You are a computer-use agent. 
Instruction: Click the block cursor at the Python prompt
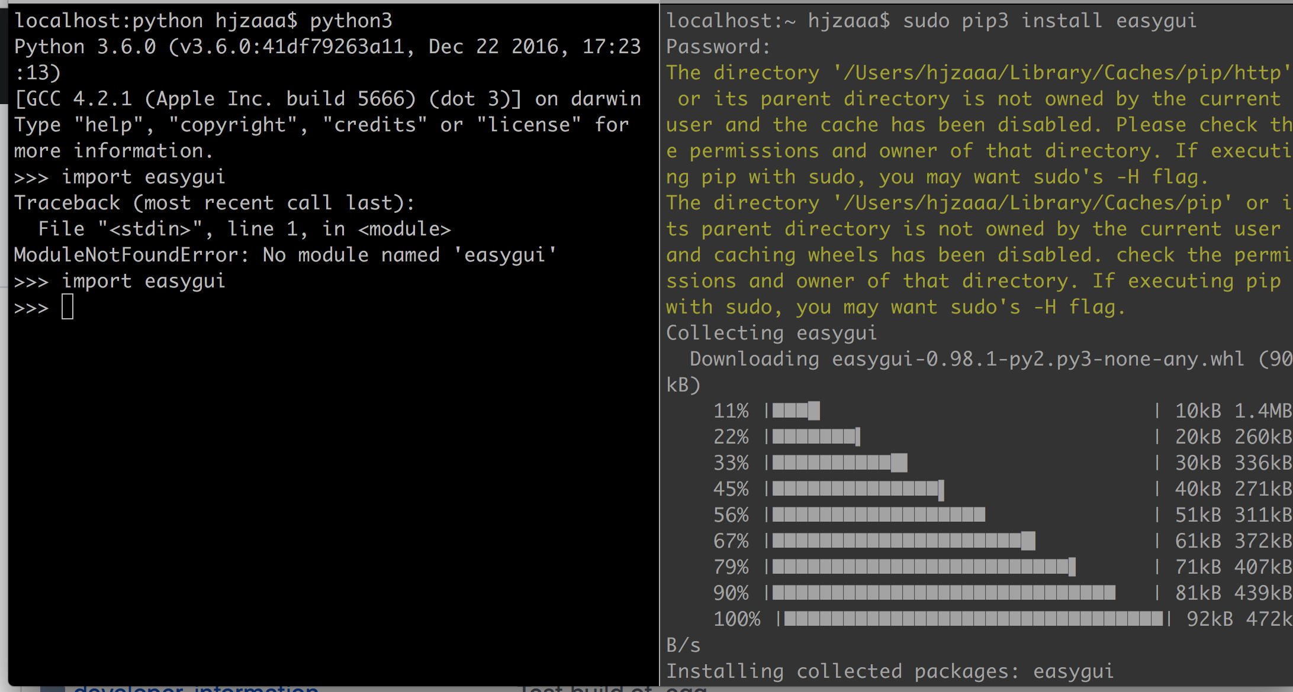pos(67,308)
